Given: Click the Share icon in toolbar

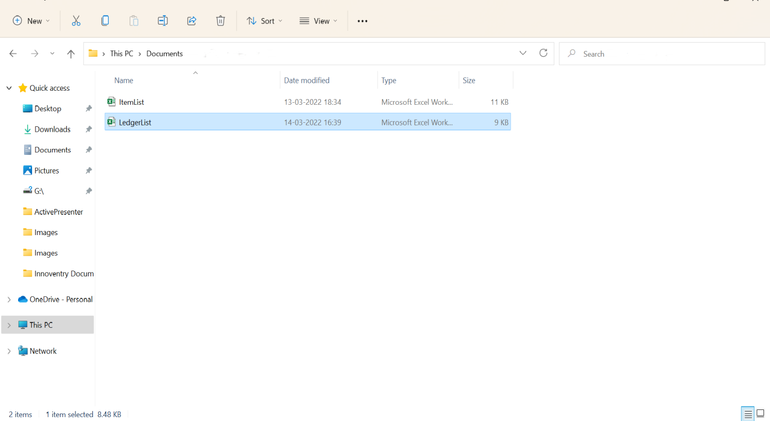Looking at the screenshot, I should [x=191, y=21].
